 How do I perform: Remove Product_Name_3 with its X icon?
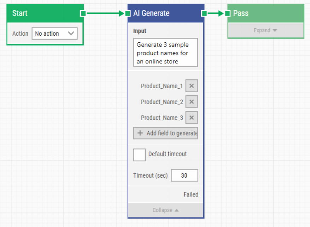point(191,118)
